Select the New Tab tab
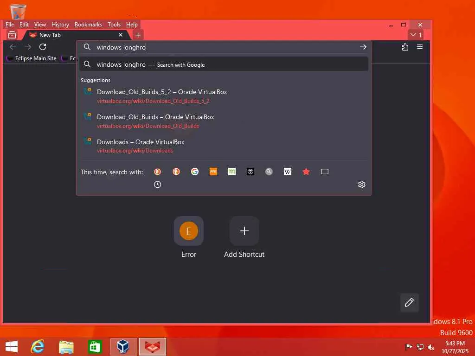 (76, 35)
